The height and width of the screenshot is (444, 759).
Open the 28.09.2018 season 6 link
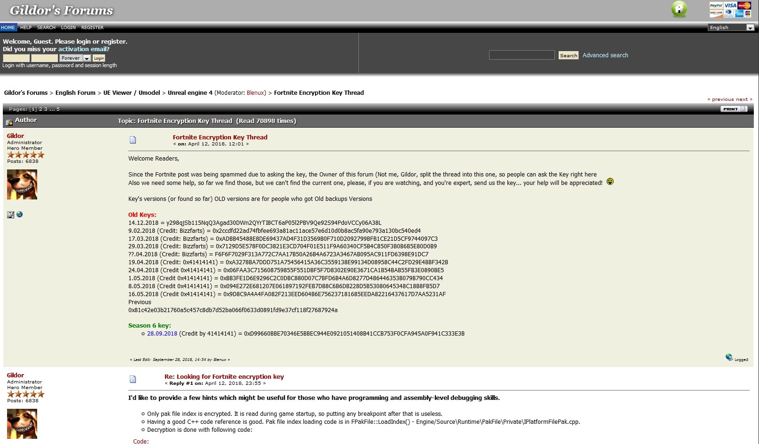[162, 334]
